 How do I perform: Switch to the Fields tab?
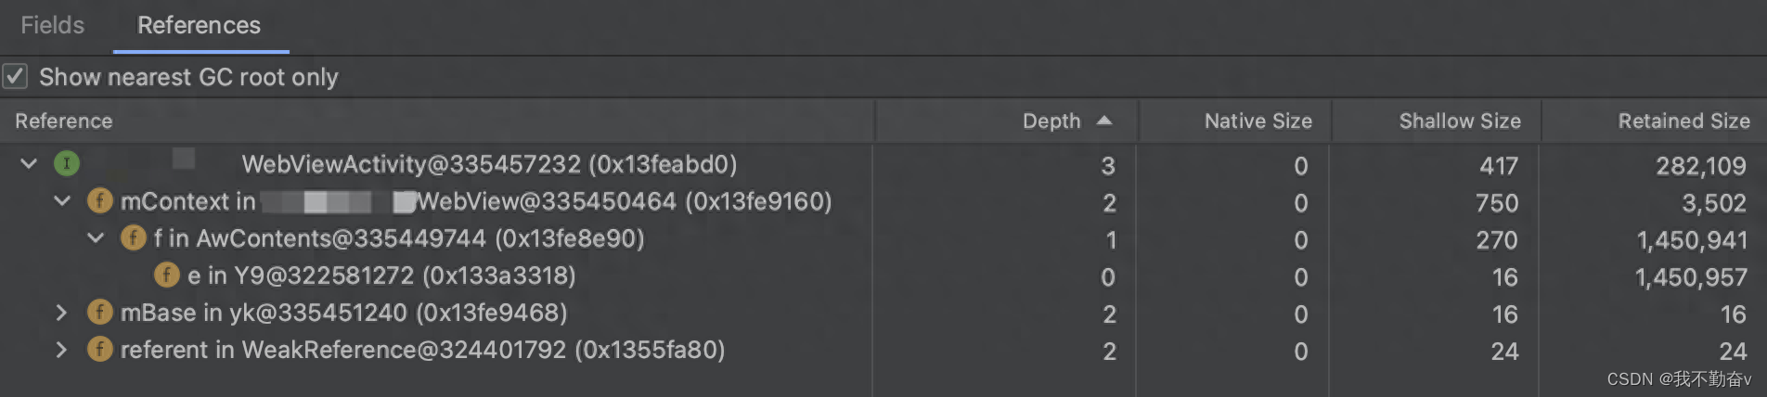53,25
